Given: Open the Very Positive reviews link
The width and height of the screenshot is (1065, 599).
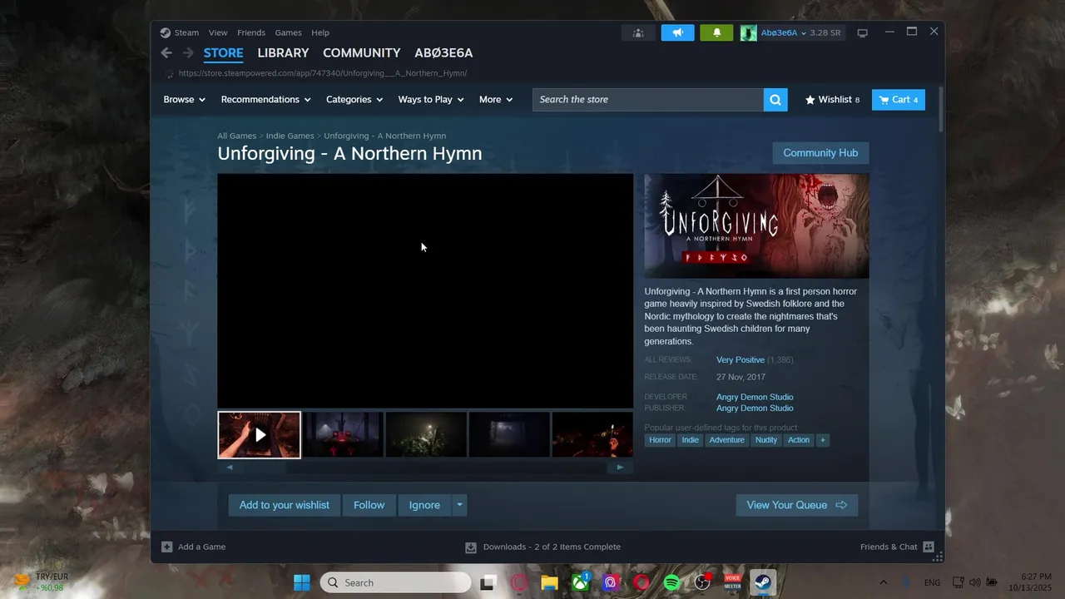Looking at the screenshot, I should pos(741,360).
